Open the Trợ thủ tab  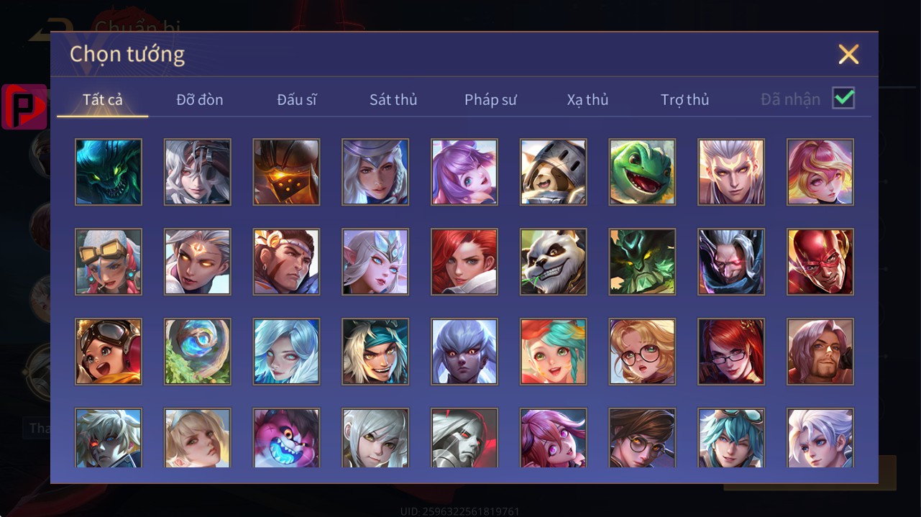(685, 99)
